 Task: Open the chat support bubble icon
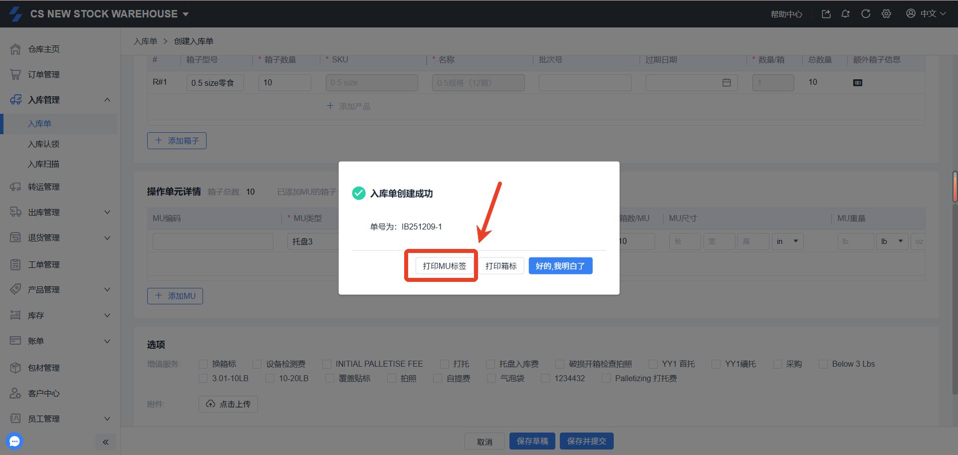[14, 441]
